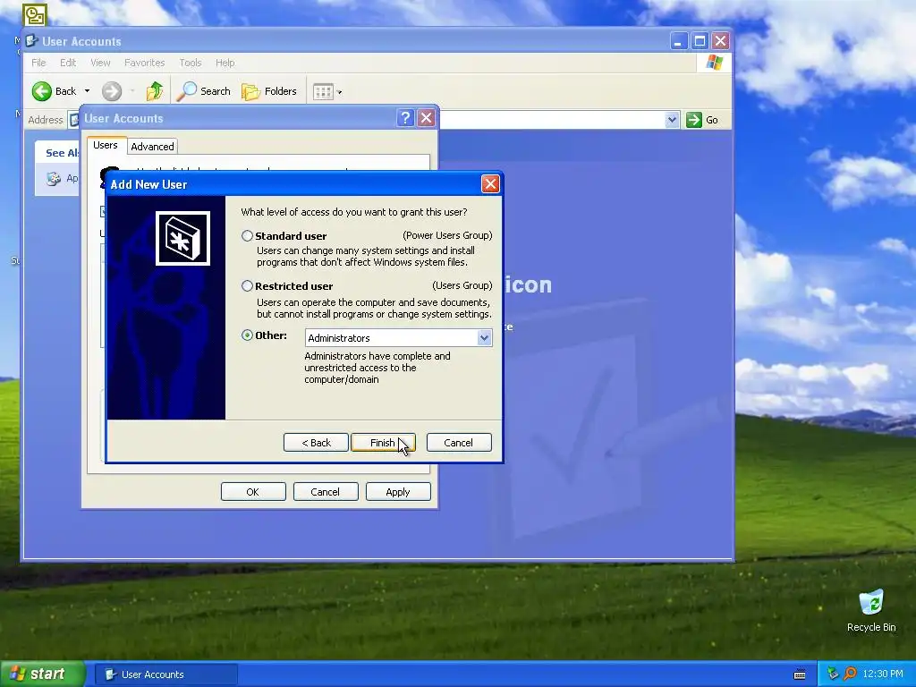Click the magnifier tray icon
Image resolution: width=916 pixels, height=687 pixels.
click(850, 674)
